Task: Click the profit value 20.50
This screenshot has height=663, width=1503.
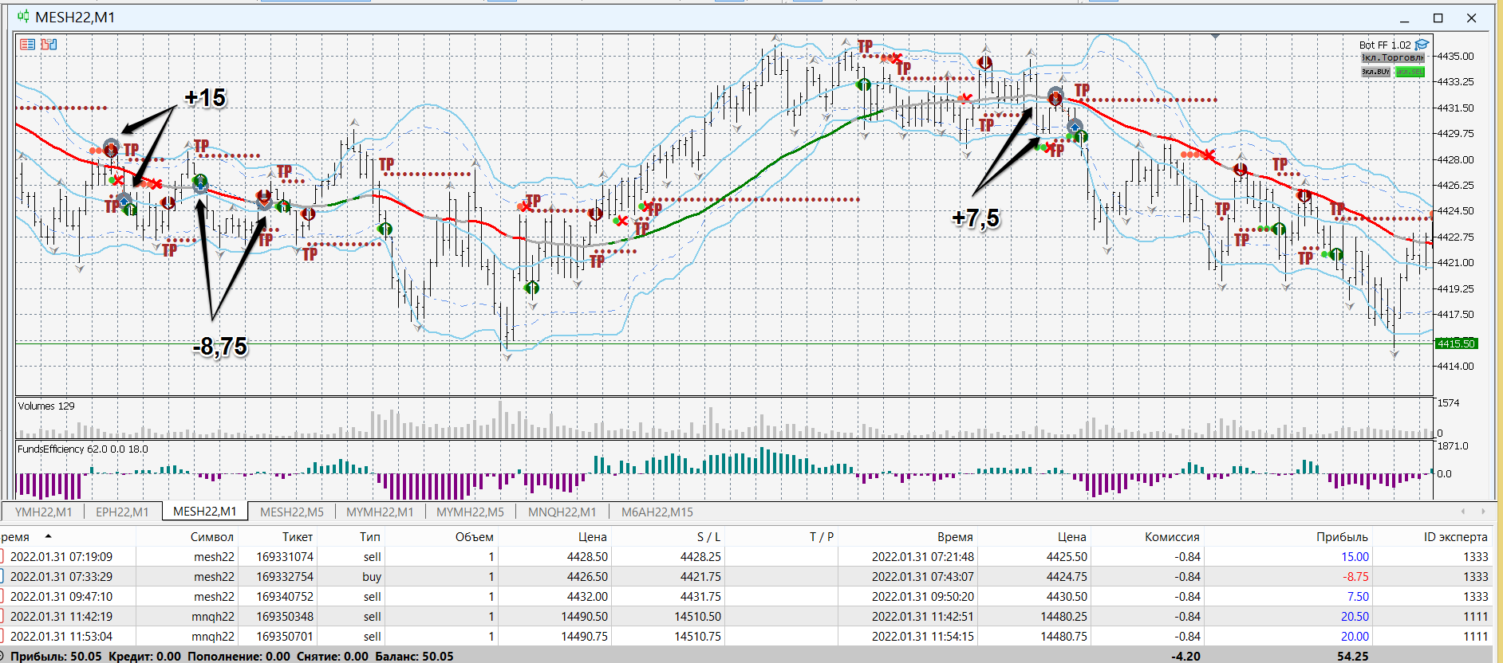Action: click(1355, 616)
